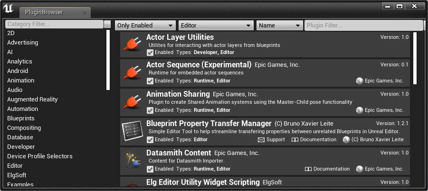The height and width of the screenshot is (191, 428).
Task: Open the Editor type filter dropdown
Action: [216, 26]
